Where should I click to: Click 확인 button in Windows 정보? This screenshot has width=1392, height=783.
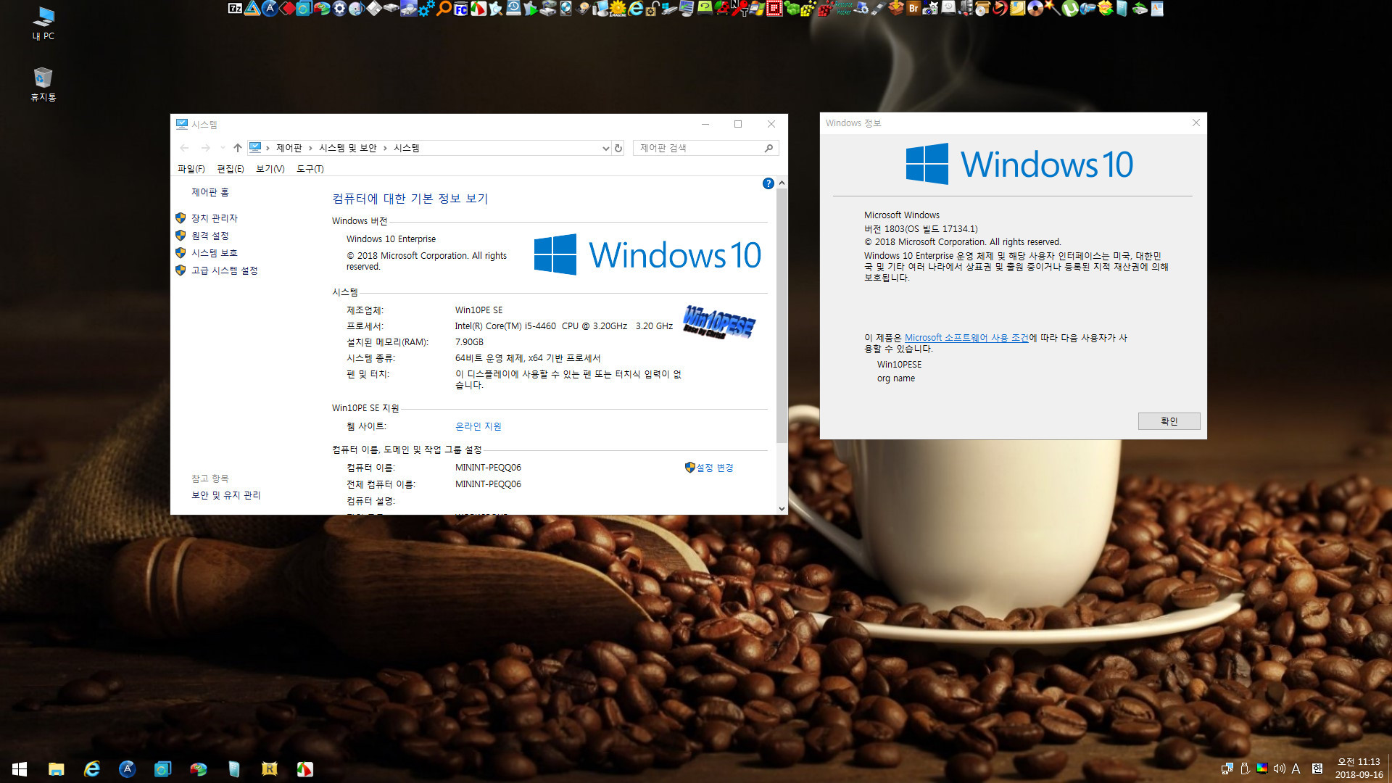click(1169, 421)
